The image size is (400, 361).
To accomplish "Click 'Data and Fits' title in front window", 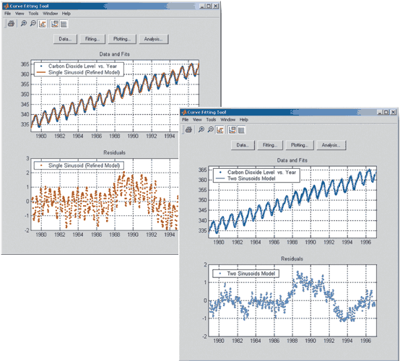I will click(x=292, y=160).
